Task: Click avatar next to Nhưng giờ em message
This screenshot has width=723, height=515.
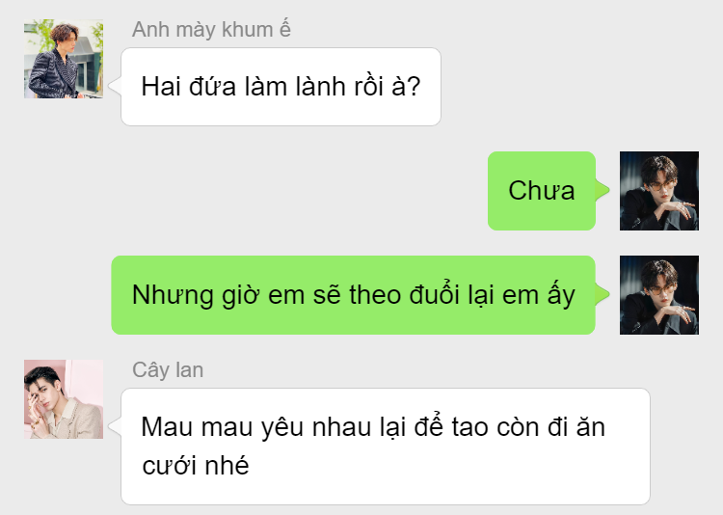Action: [659, 295]
